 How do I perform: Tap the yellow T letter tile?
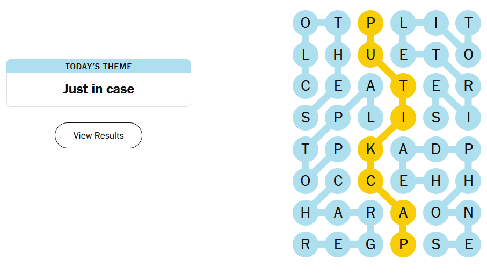pos(403,86)
